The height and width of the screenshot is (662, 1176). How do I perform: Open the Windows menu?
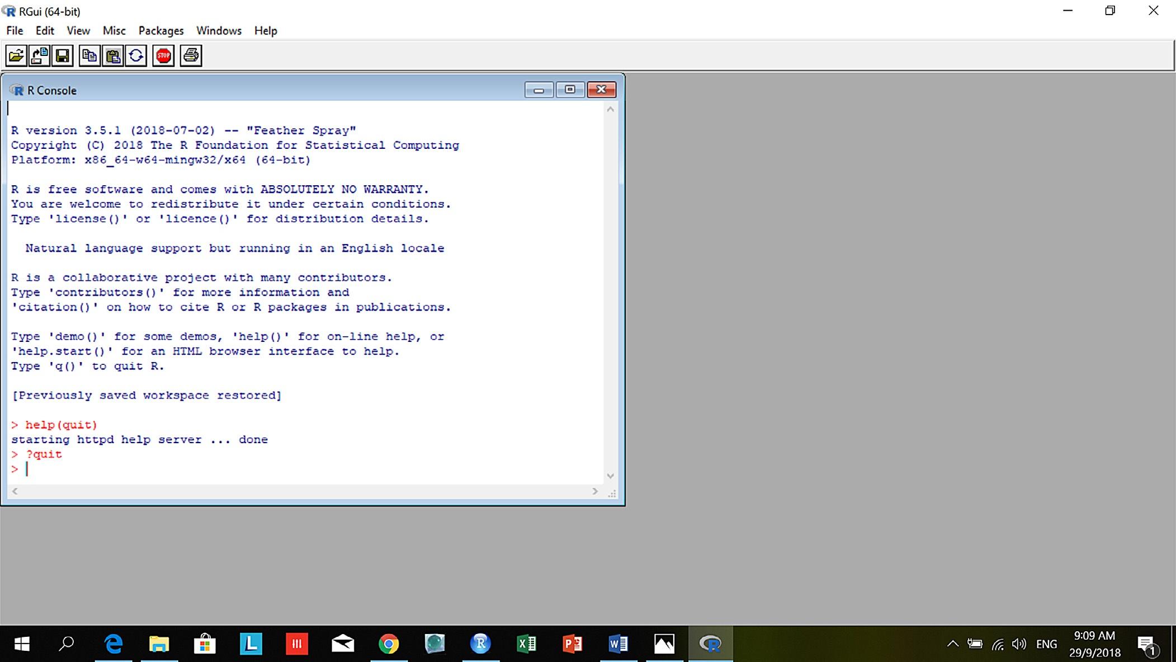[x=219, y=31]
